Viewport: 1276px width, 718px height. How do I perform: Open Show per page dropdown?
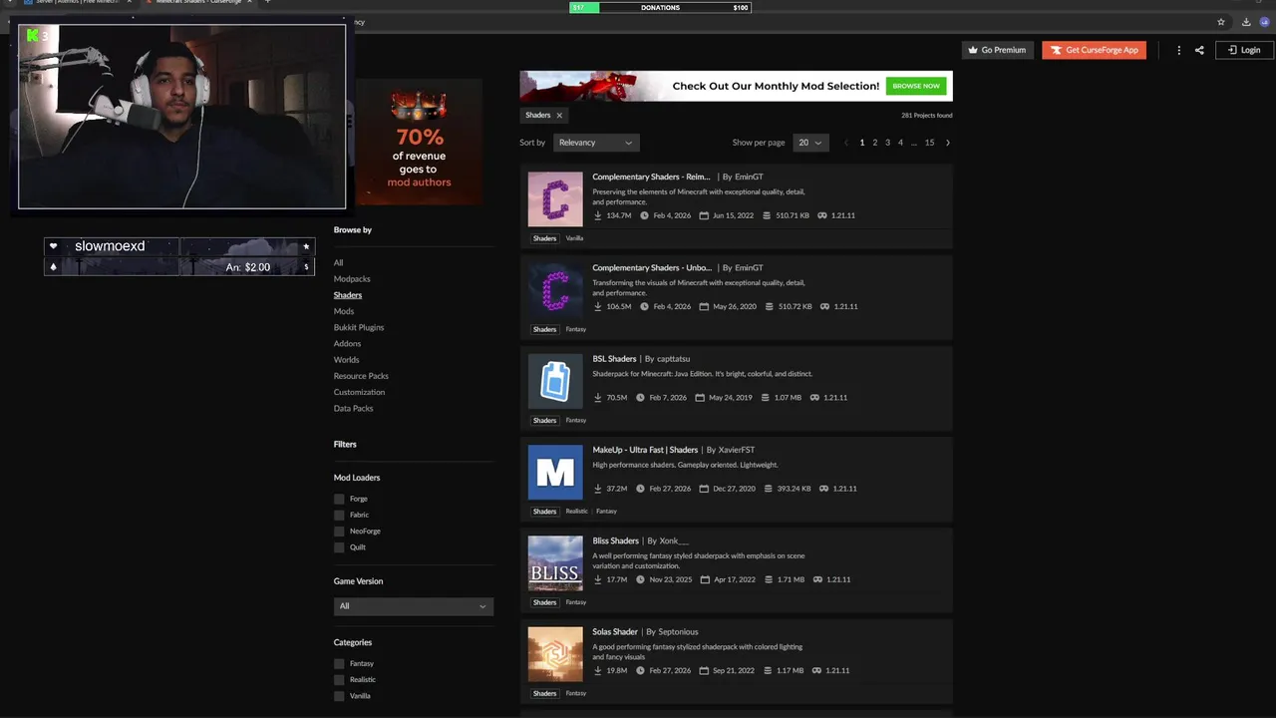point(810,143)
